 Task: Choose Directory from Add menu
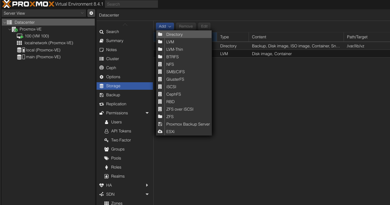(184, 34)
